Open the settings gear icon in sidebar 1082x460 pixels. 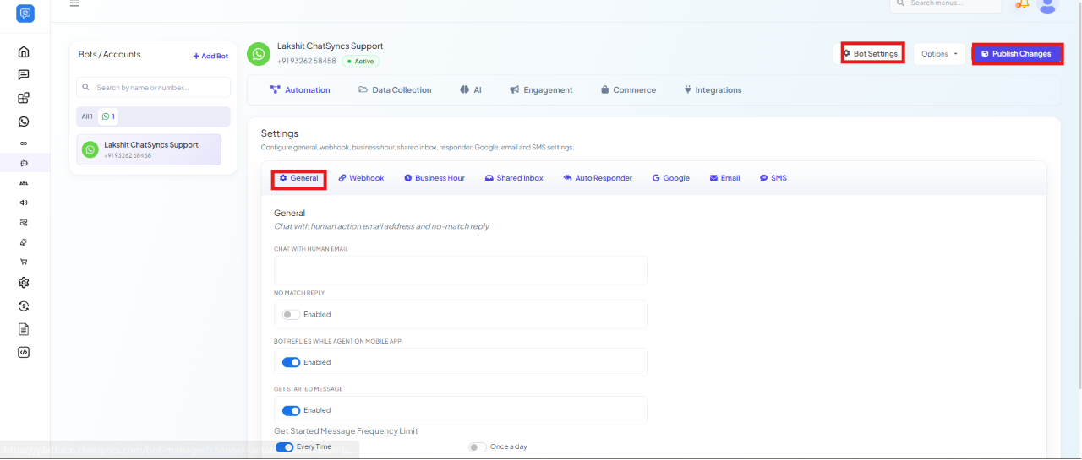pyautogui.click(x=24, y=283)
